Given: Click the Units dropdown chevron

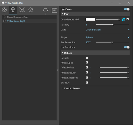Looking at the screenshot, I should click(x=128, y=29).
